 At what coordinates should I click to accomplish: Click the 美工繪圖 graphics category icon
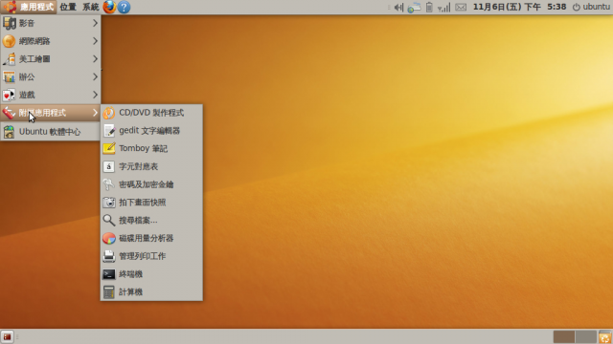click(9, 59)
